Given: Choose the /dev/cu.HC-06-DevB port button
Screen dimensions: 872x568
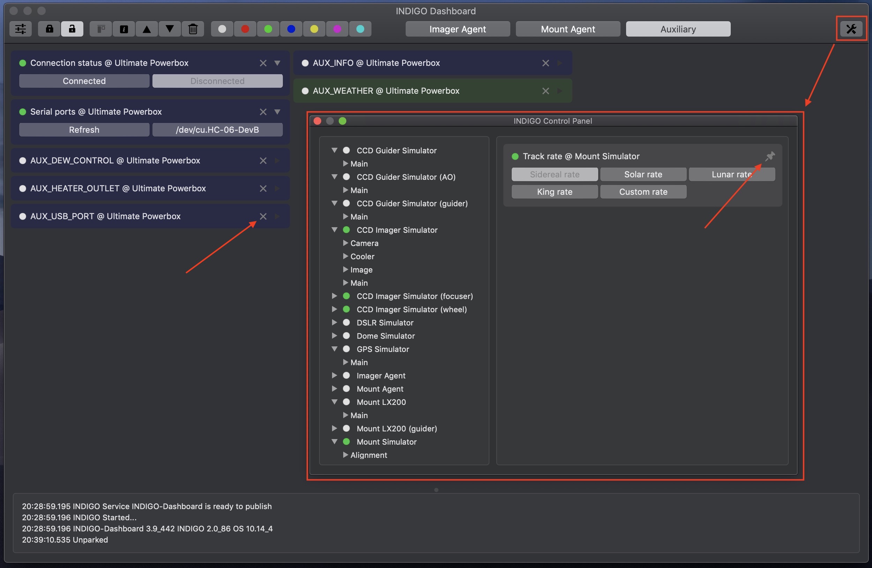Looking at the screenshot, I should [217, 130].
